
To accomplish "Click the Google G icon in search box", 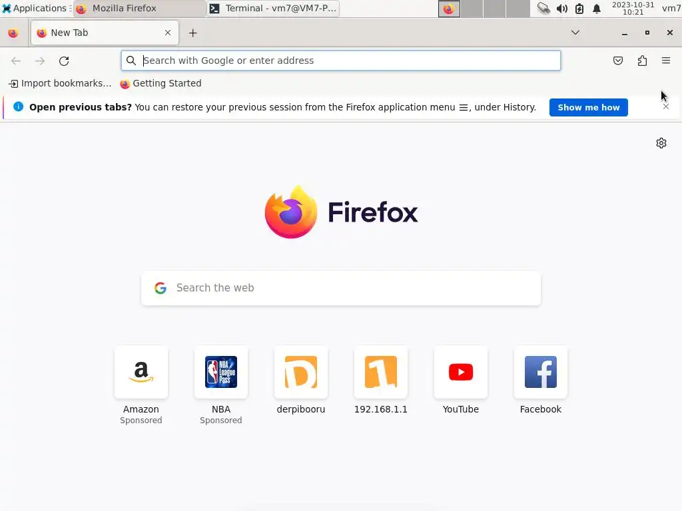I will 161,288.
